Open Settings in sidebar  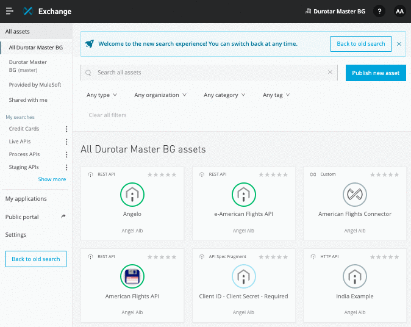click(x=16, y=235)
